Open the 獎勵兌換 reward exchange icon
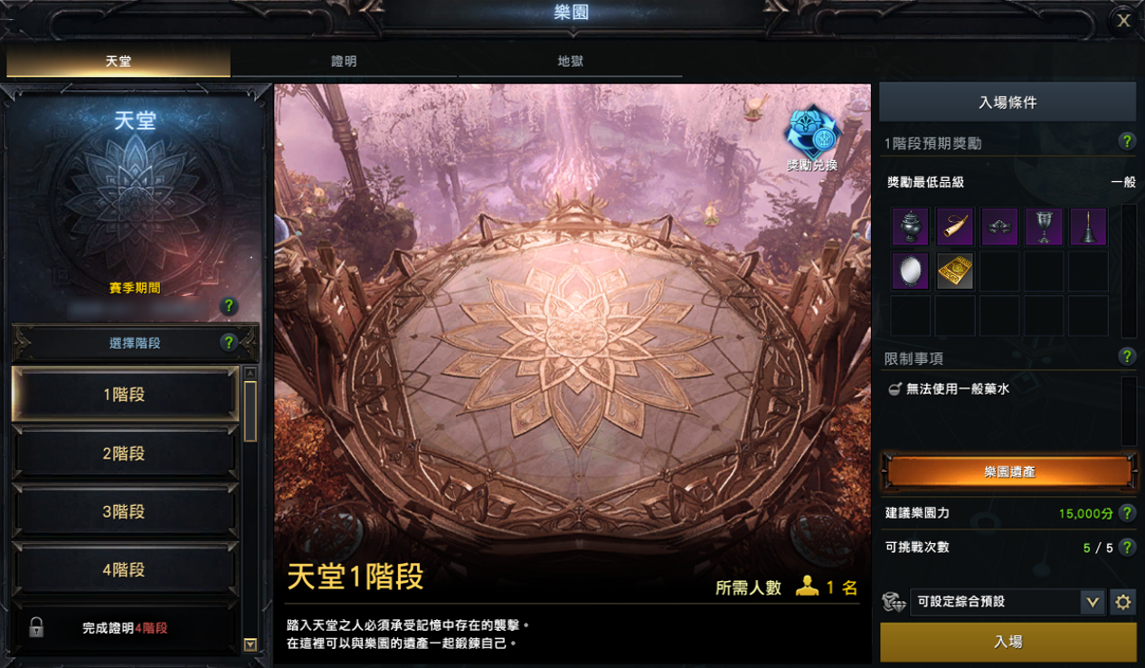 tap(812, 134)
